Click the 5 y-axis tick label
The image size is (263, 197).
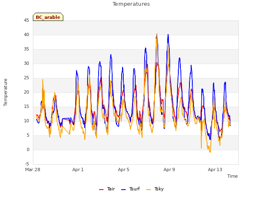click(x=28, y=135)
